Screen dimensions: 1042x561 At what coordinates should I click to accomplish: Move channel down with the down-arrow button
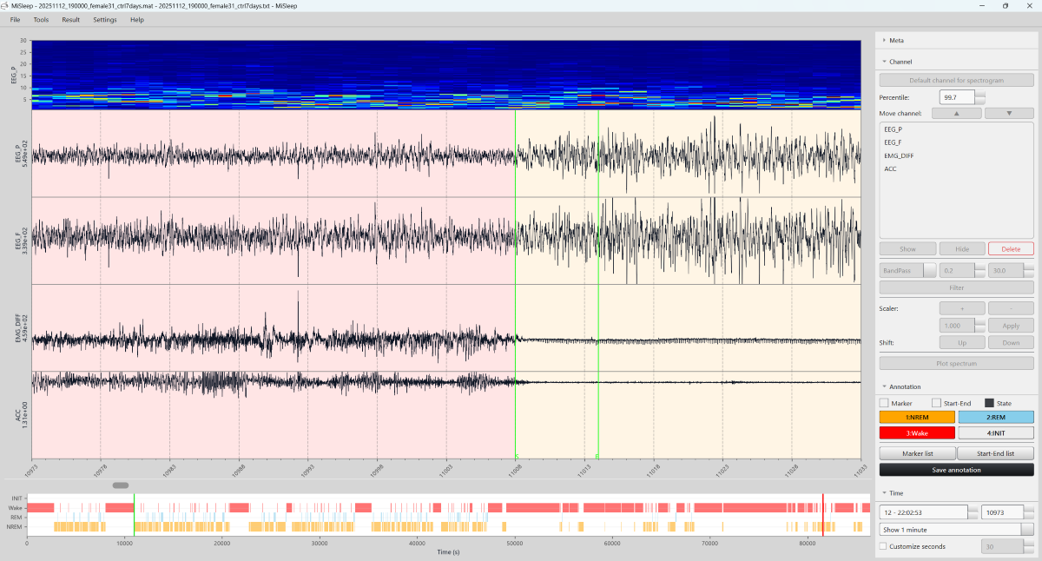click(1009, 113)
